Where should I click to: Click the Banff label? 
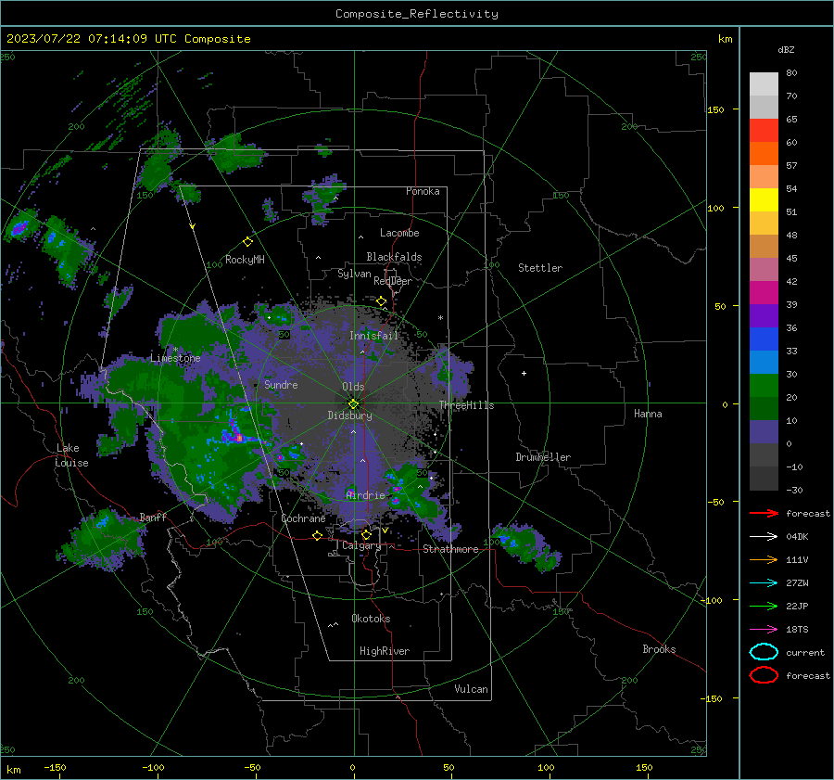click(153, 517)
